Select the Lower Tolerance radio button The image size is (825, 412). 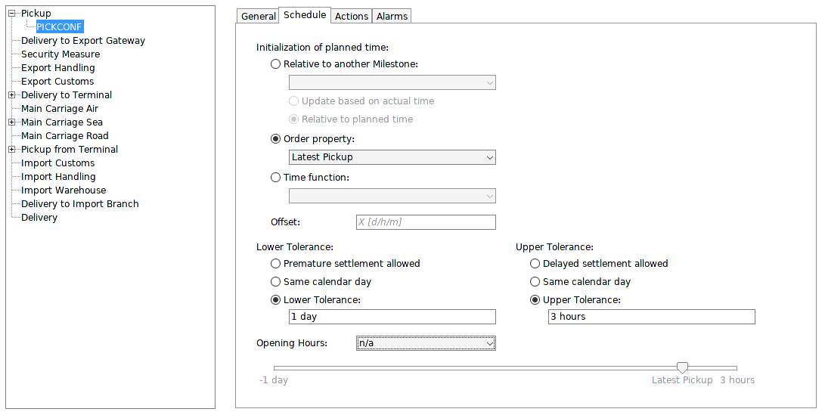point(276,300)
